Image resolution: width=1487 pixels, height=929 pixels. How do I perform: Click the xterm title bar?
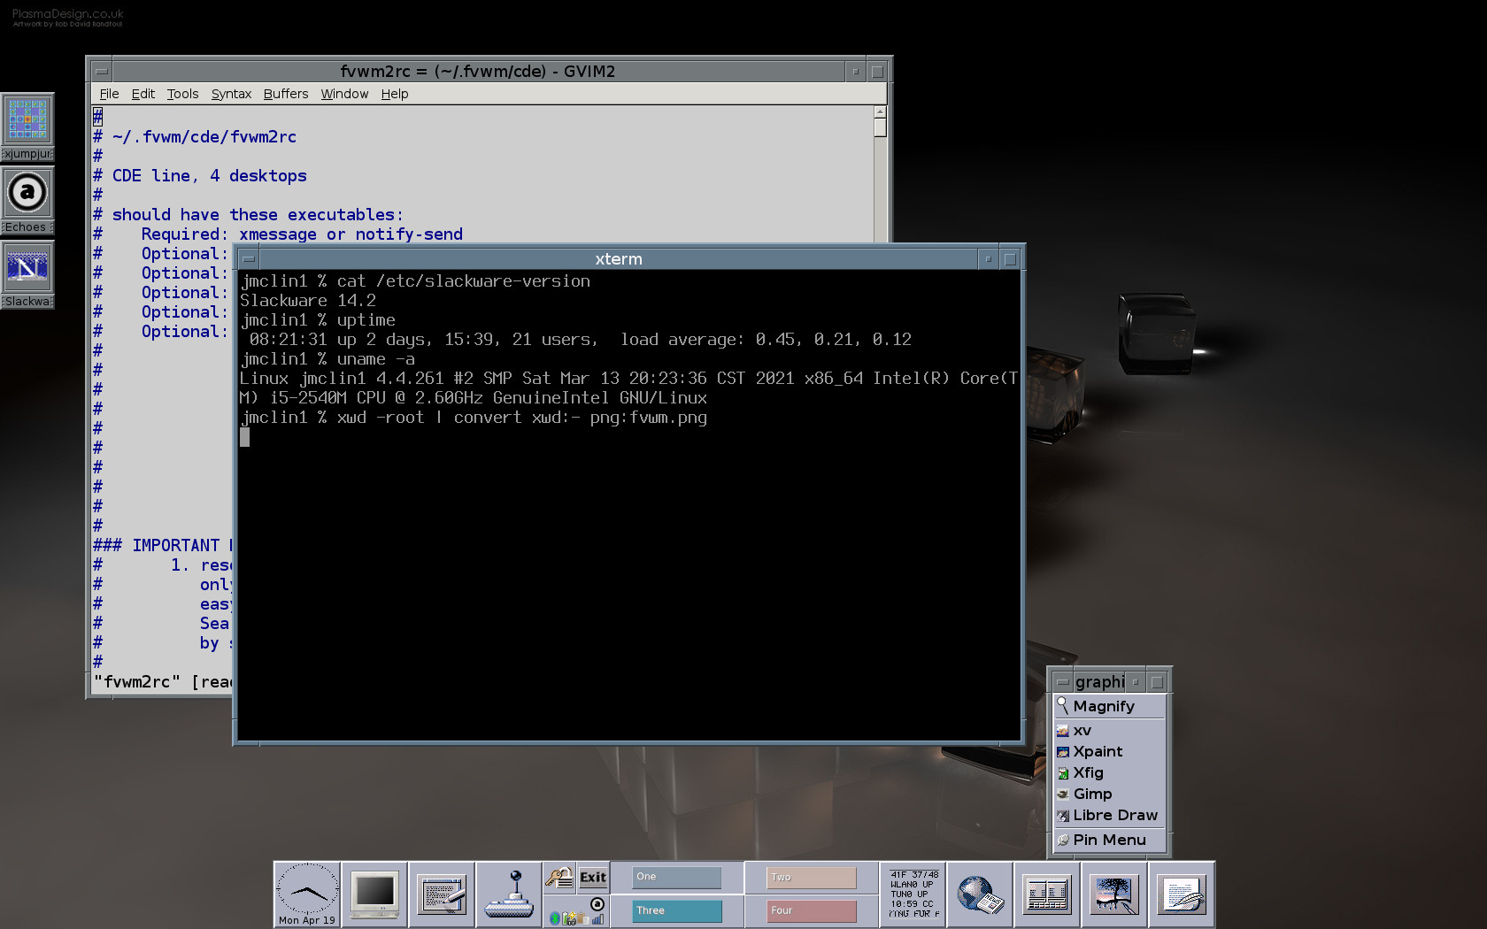(x=619, y=259)
